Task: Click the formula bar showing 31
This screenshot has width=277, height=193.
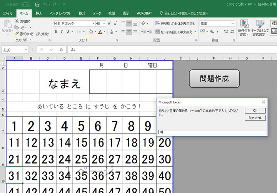Action: (171, 49)
